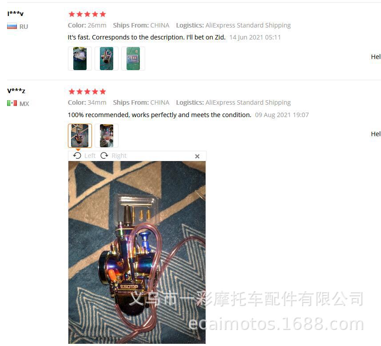Close the enlarged review photo
381x346 pixels.
(197, 156)
